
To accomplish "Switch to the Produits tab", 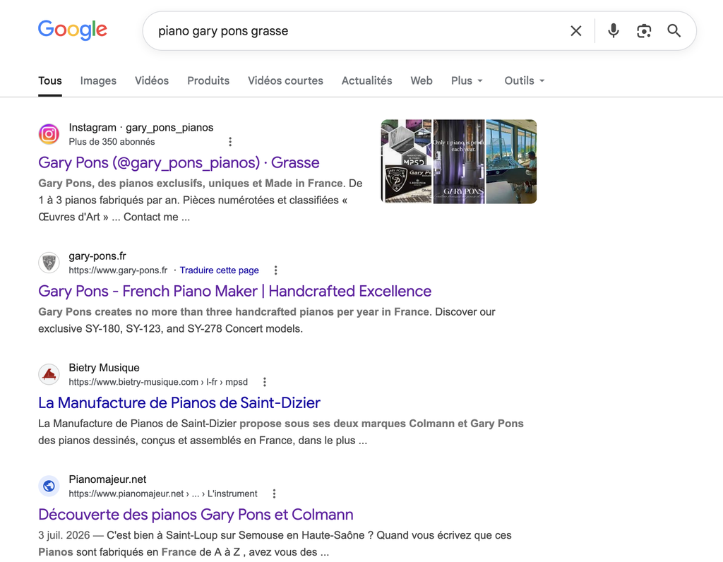I will coord(208,80).
